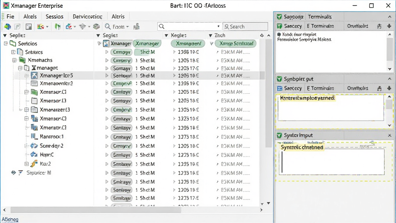Click the stacked lines filter toolbar icon
The image size is (396, 223).
click(x=82, y=27)
